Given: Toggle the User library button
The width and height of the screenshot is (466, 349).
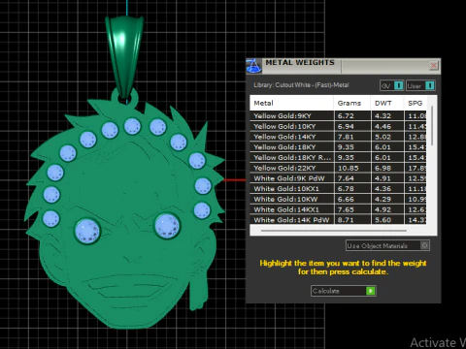Looking at the screenshot, I should tap(420, 85).
